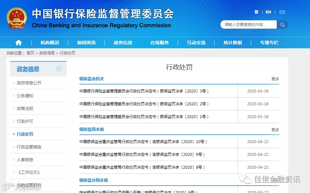Screen dimensions: 310x193
Task: Switch to Traditional Chinese with 繁
Action: (x=257, y=12)
